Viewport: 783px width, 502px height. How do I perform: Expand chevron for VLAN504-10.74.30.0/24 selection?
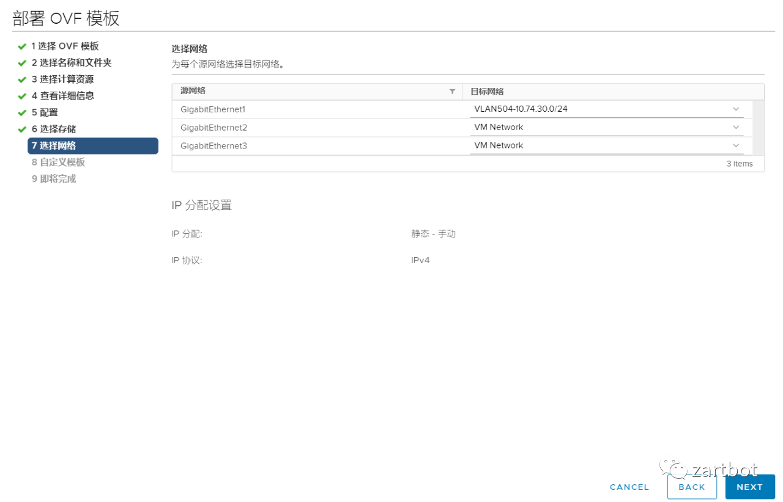tap(736, 109)
